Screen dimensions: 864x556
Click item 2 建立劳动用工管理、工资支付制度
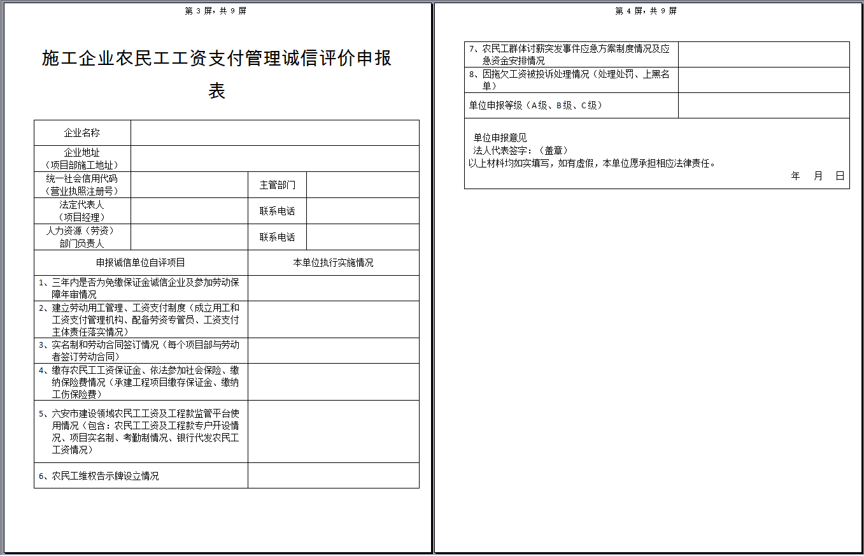pos(141,320)
